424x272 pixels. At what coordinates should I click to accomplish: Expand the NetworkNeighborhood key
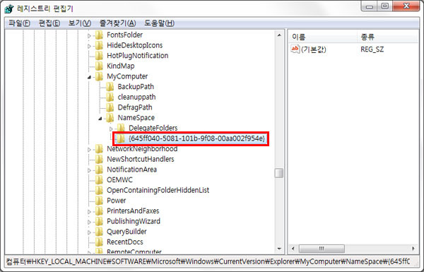coord(89,150)
